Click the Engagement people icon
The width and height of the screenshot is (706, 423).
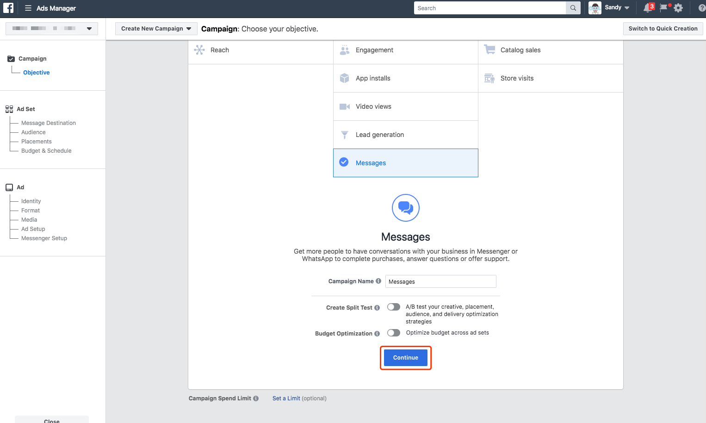345,50
